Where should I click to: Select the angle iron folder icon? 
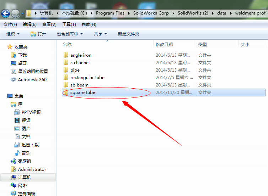(66, 55)
